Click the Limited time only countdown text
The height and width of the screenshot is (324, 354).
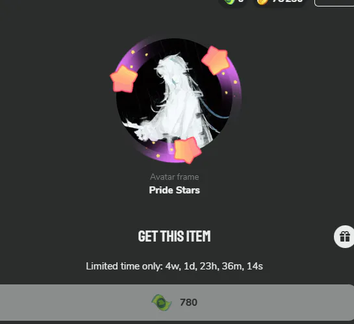click(x=174, y=266)
